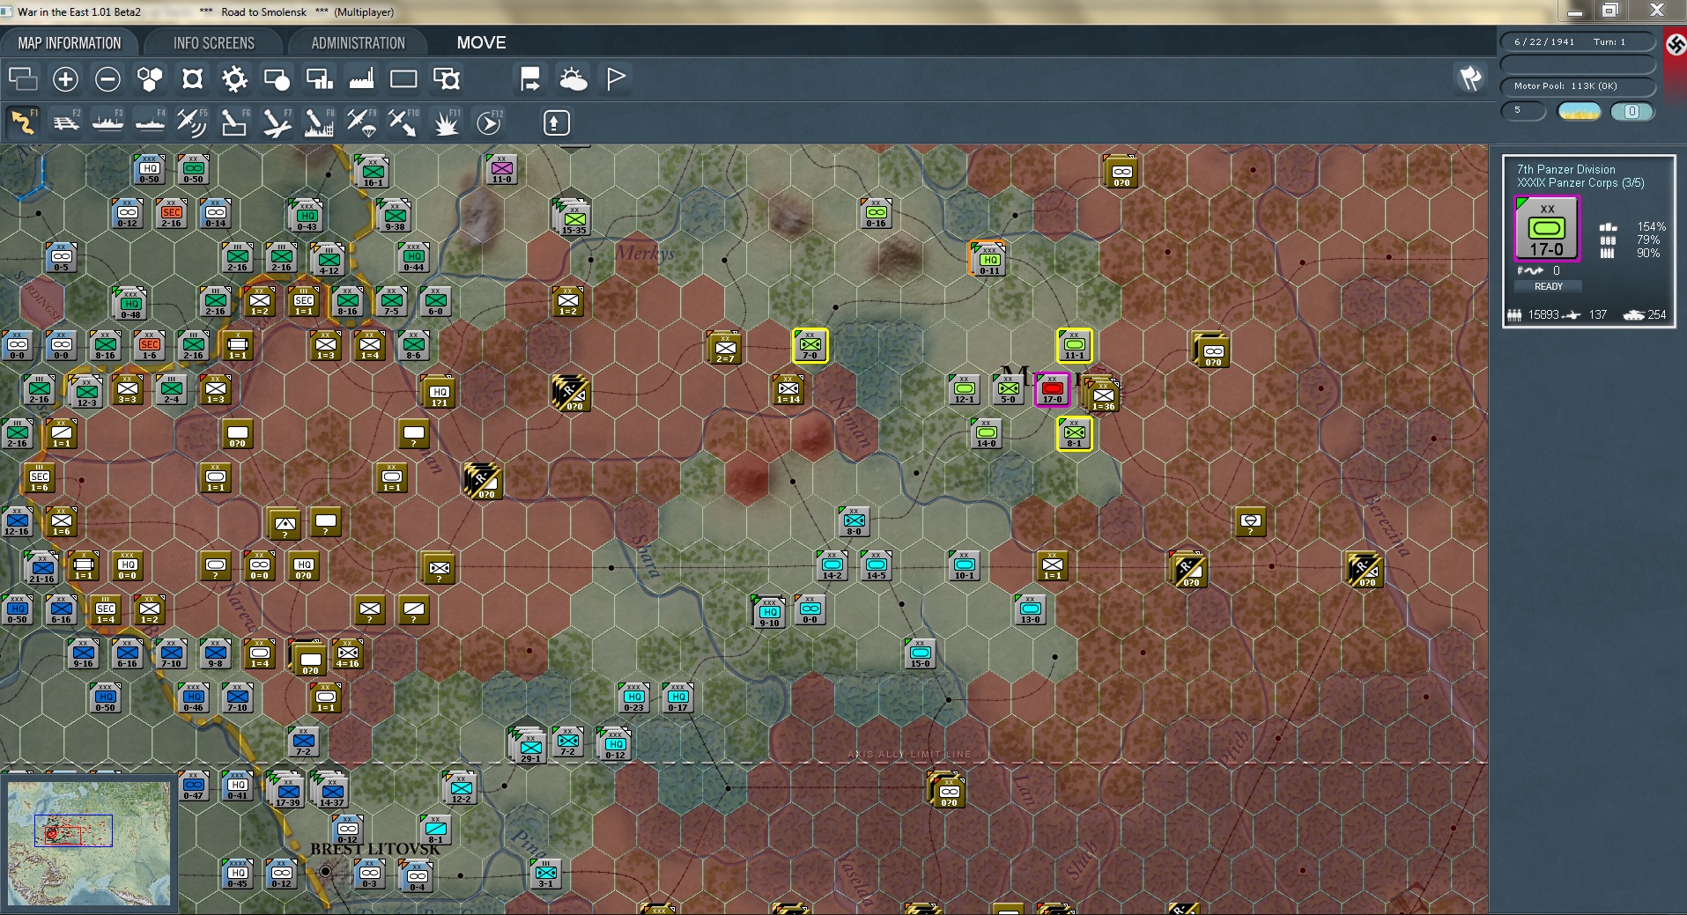Click the 5 value pill

pos(1523,111)
